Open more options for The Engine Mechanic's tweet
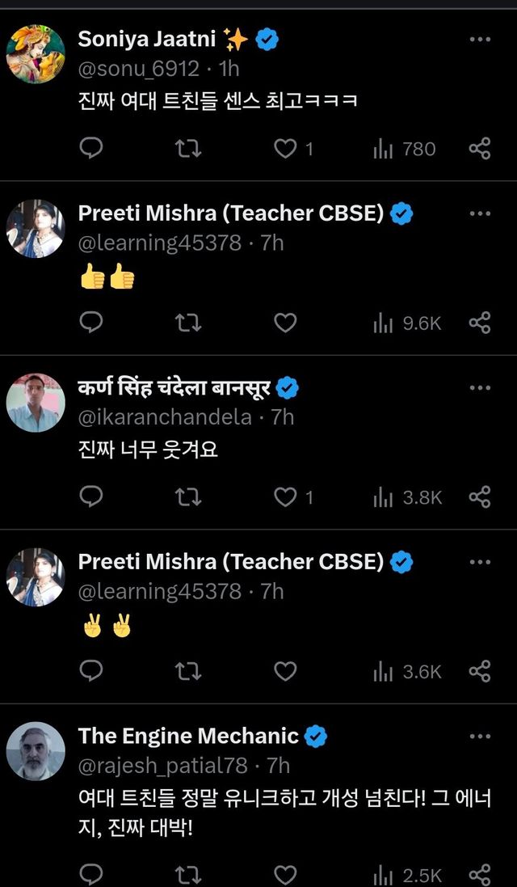This screenshot has height=887, width=517. point(480,737)
